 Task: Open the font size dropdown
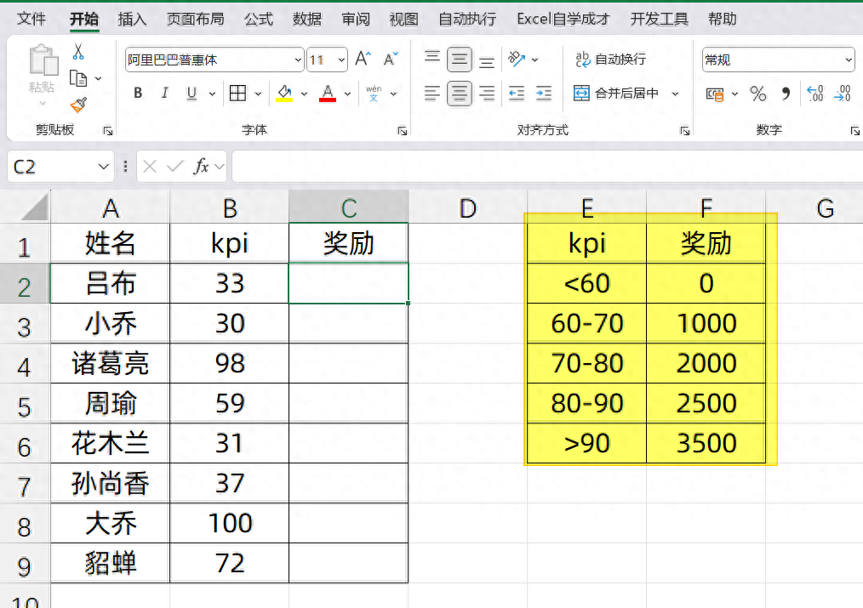point(342,60)
